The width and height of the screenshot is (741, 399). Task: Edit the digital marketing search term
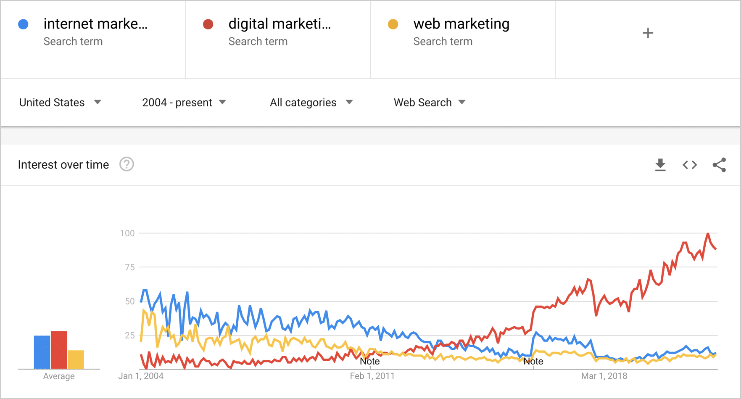pyautogui.click(x=280, y=24)
